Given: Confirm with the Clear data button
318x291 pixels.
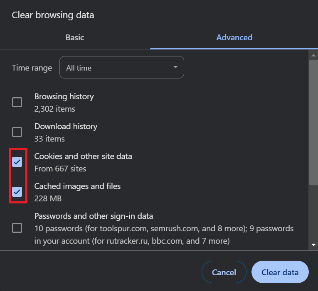Looking at the screenshot, I should click(x=280, y=272).
